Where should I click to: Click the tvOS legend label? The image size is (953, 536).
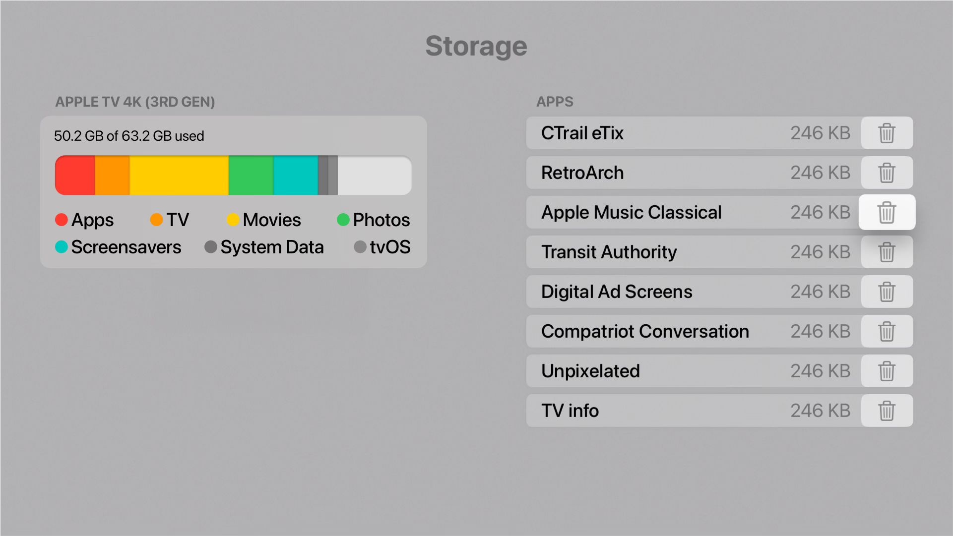click(390, 247)
